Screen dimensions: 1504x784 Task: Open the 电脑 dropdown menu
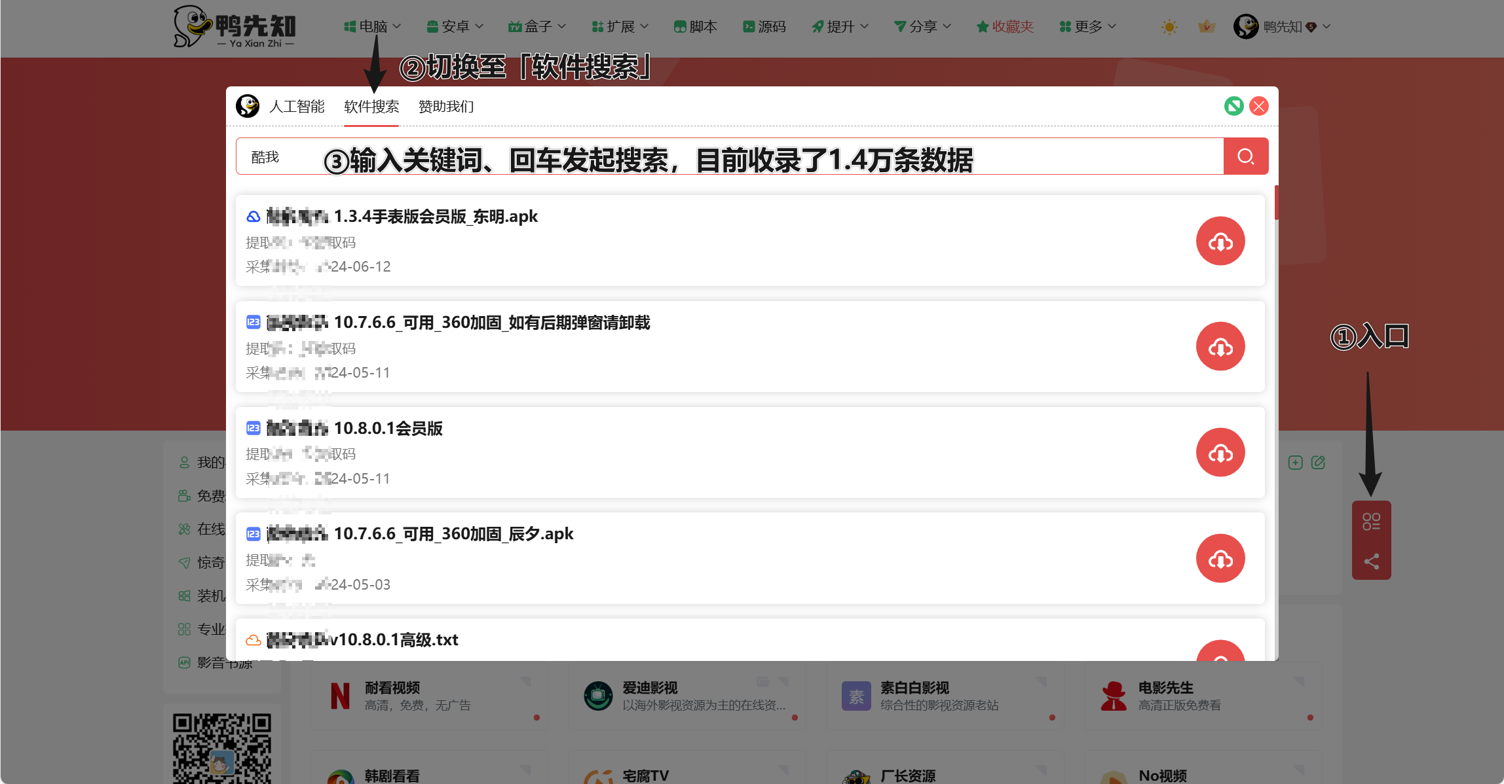[x=372, y=27]
